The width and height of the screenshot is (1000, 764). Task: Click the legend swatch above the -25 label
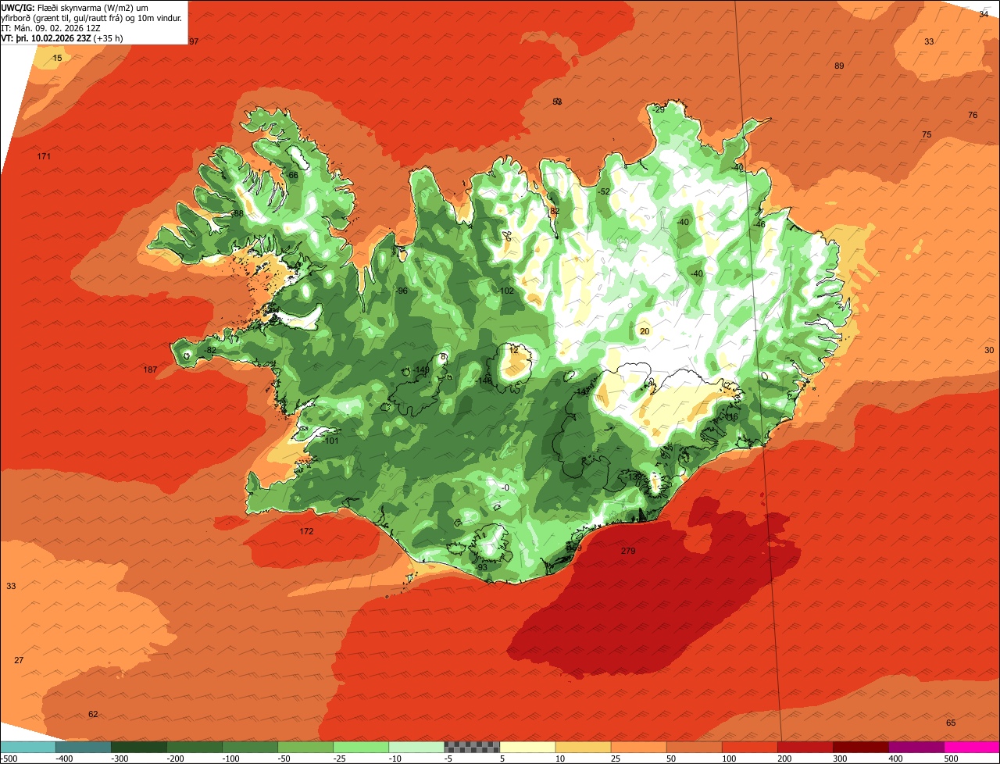(361, 747)
